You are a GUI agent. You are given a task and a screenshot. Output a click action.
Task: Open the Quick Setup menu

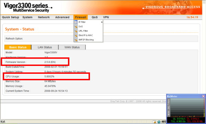coord(11,17)
